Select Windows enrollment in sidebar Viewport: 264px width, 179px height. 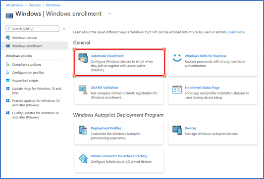[35, 46]
